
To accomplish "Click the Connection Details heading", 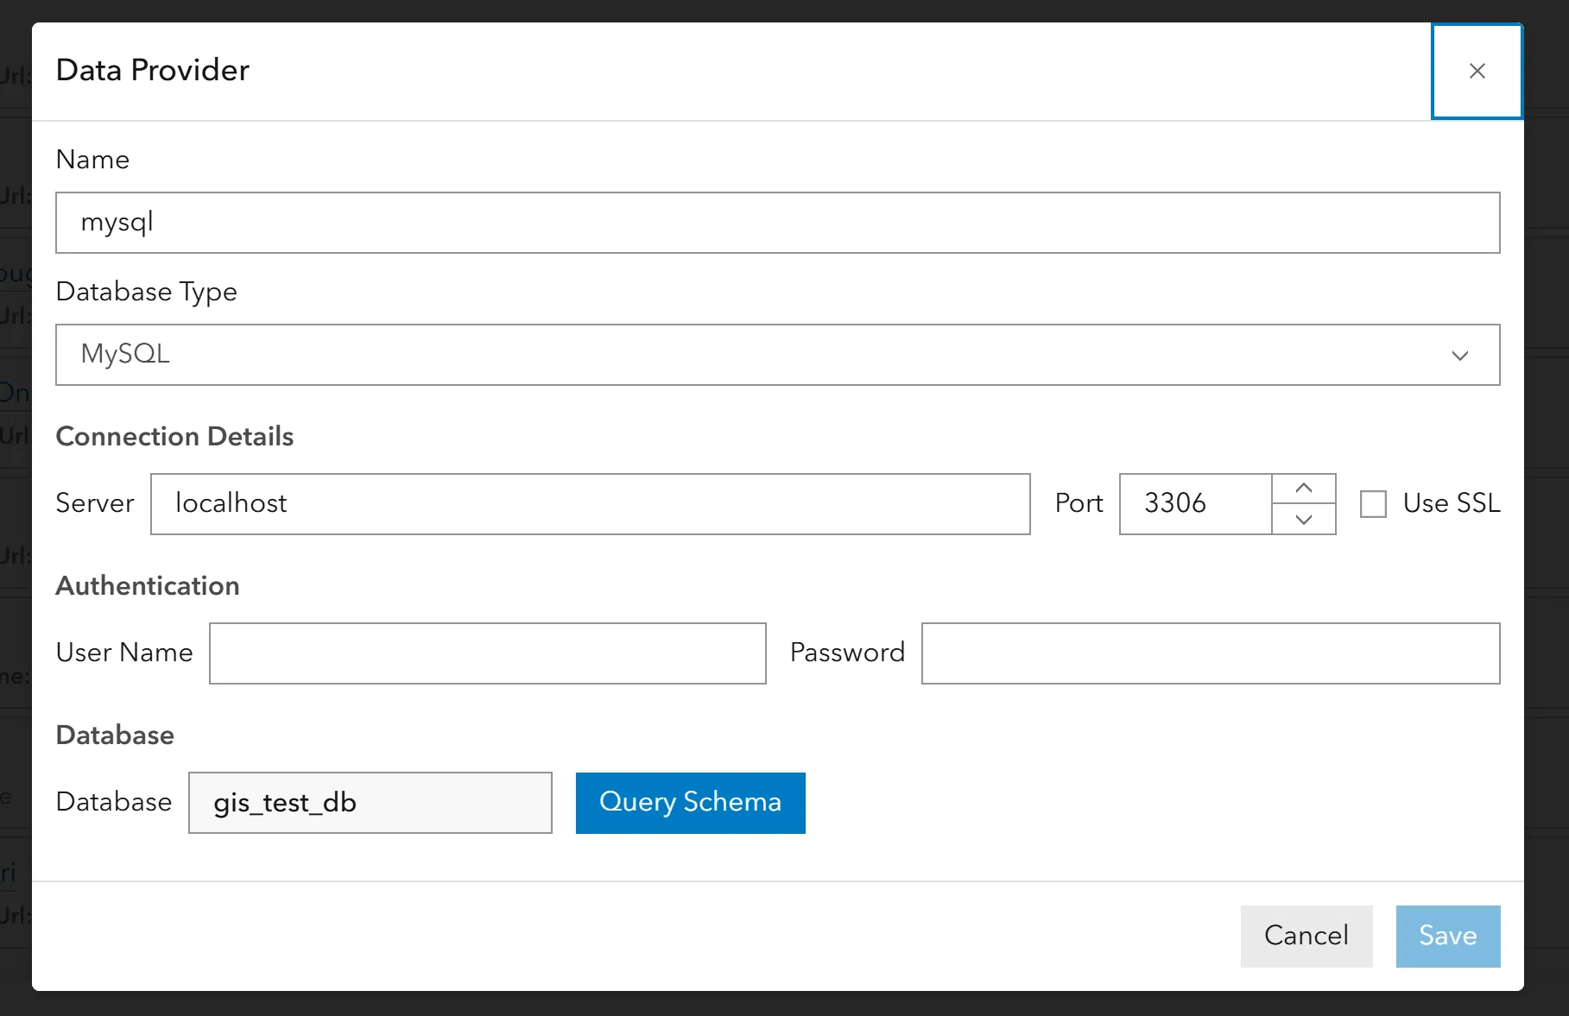I will (174, 437).
